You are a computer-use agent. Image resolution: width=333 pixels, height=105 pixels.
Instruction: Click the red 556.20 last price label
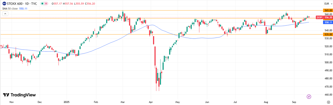[328, 17]
